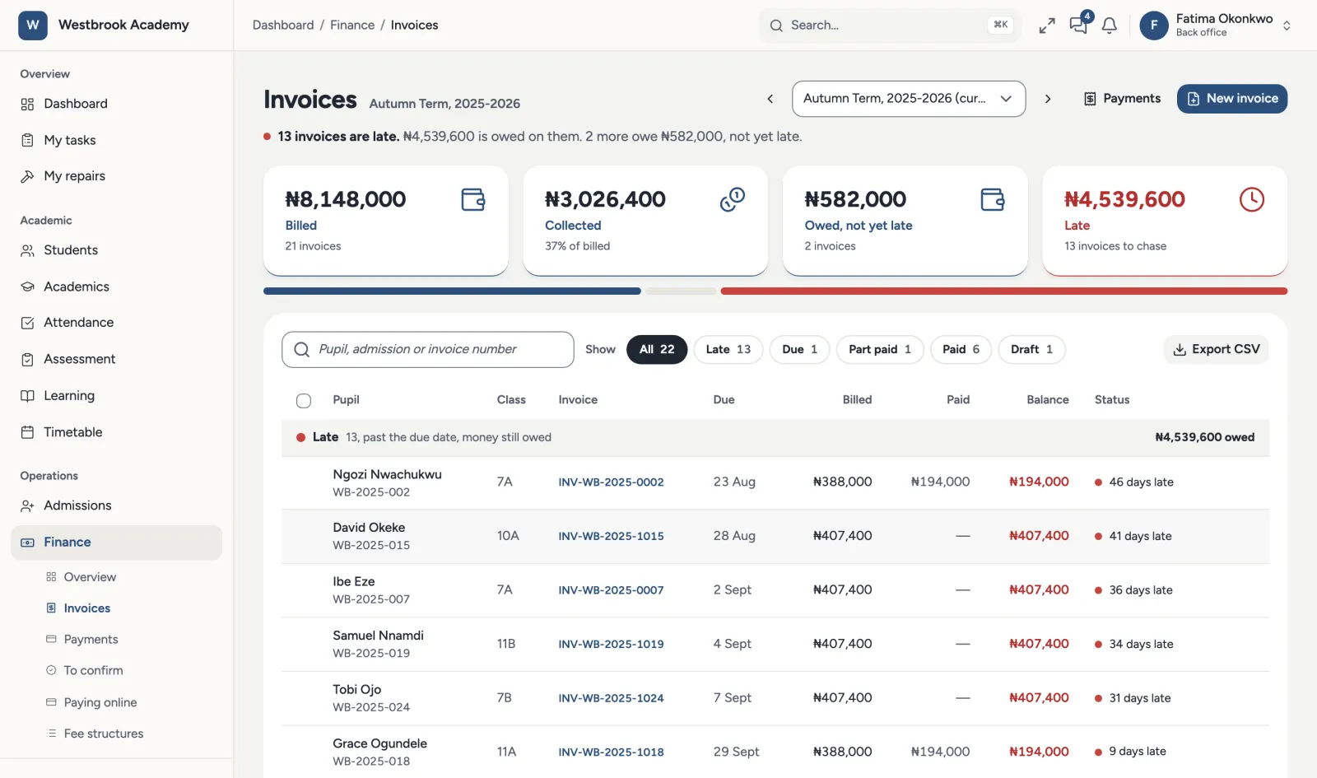Open Dashboard in the sidebar
This screenshot has height=778, width=1317.
coord(117,104)
